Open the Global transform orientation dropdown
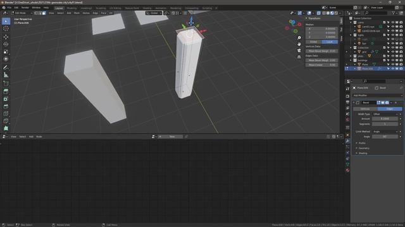Viewport: 405px width, 227px height. (x=154, y=13)
